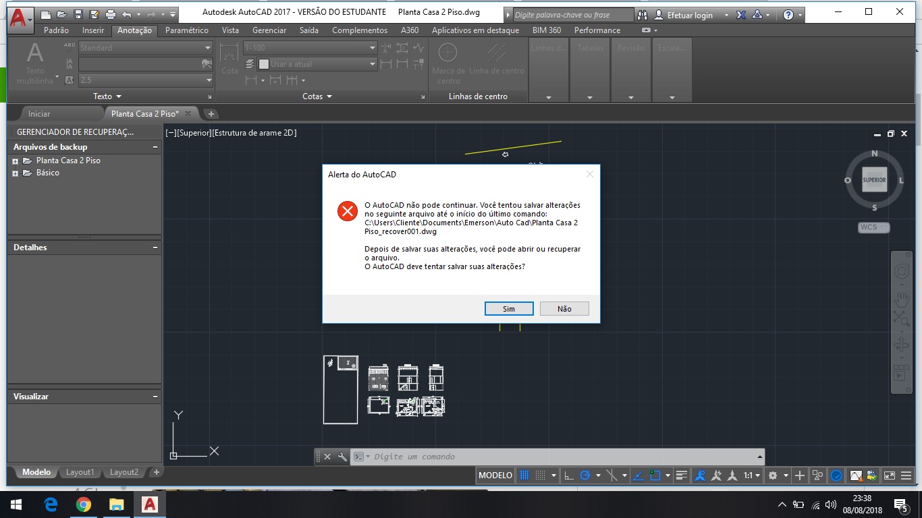This screenshot has width=922, height=518.
Task: Open the Autodesk Exchange Apps X icon
Action: tap(741, 15)
